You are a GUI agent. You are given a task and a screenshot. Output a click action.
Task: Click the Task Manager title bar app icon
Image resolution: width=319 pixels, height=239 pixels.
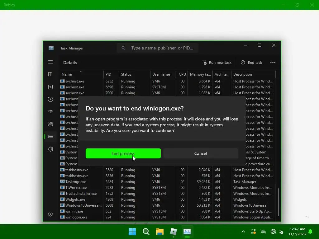point(51,48)
